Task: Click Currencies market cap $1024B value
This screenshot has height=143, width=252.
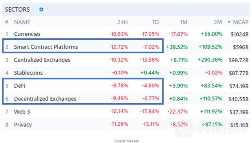Action: point(240,34)
